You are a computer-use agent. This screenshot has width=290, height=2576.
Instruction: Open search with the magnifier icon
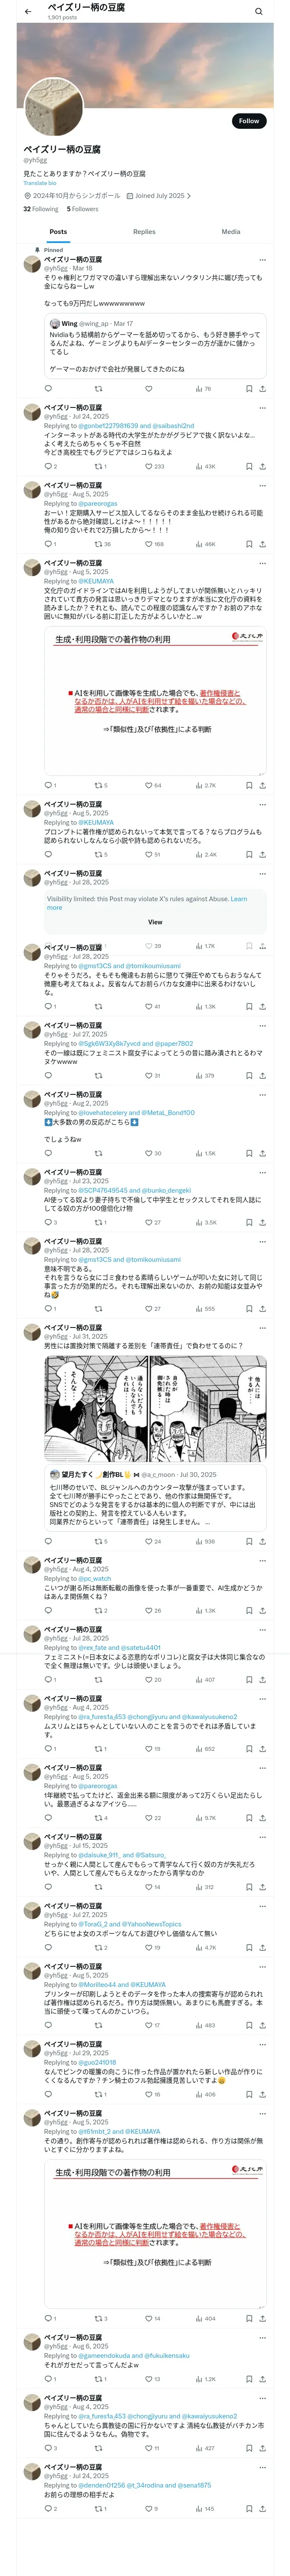tap(258, 12)
